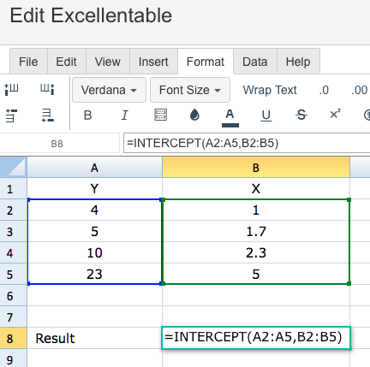Switch to the Insert tab
This screenshot has height=367, width=370.
click(x=153, y=62)
